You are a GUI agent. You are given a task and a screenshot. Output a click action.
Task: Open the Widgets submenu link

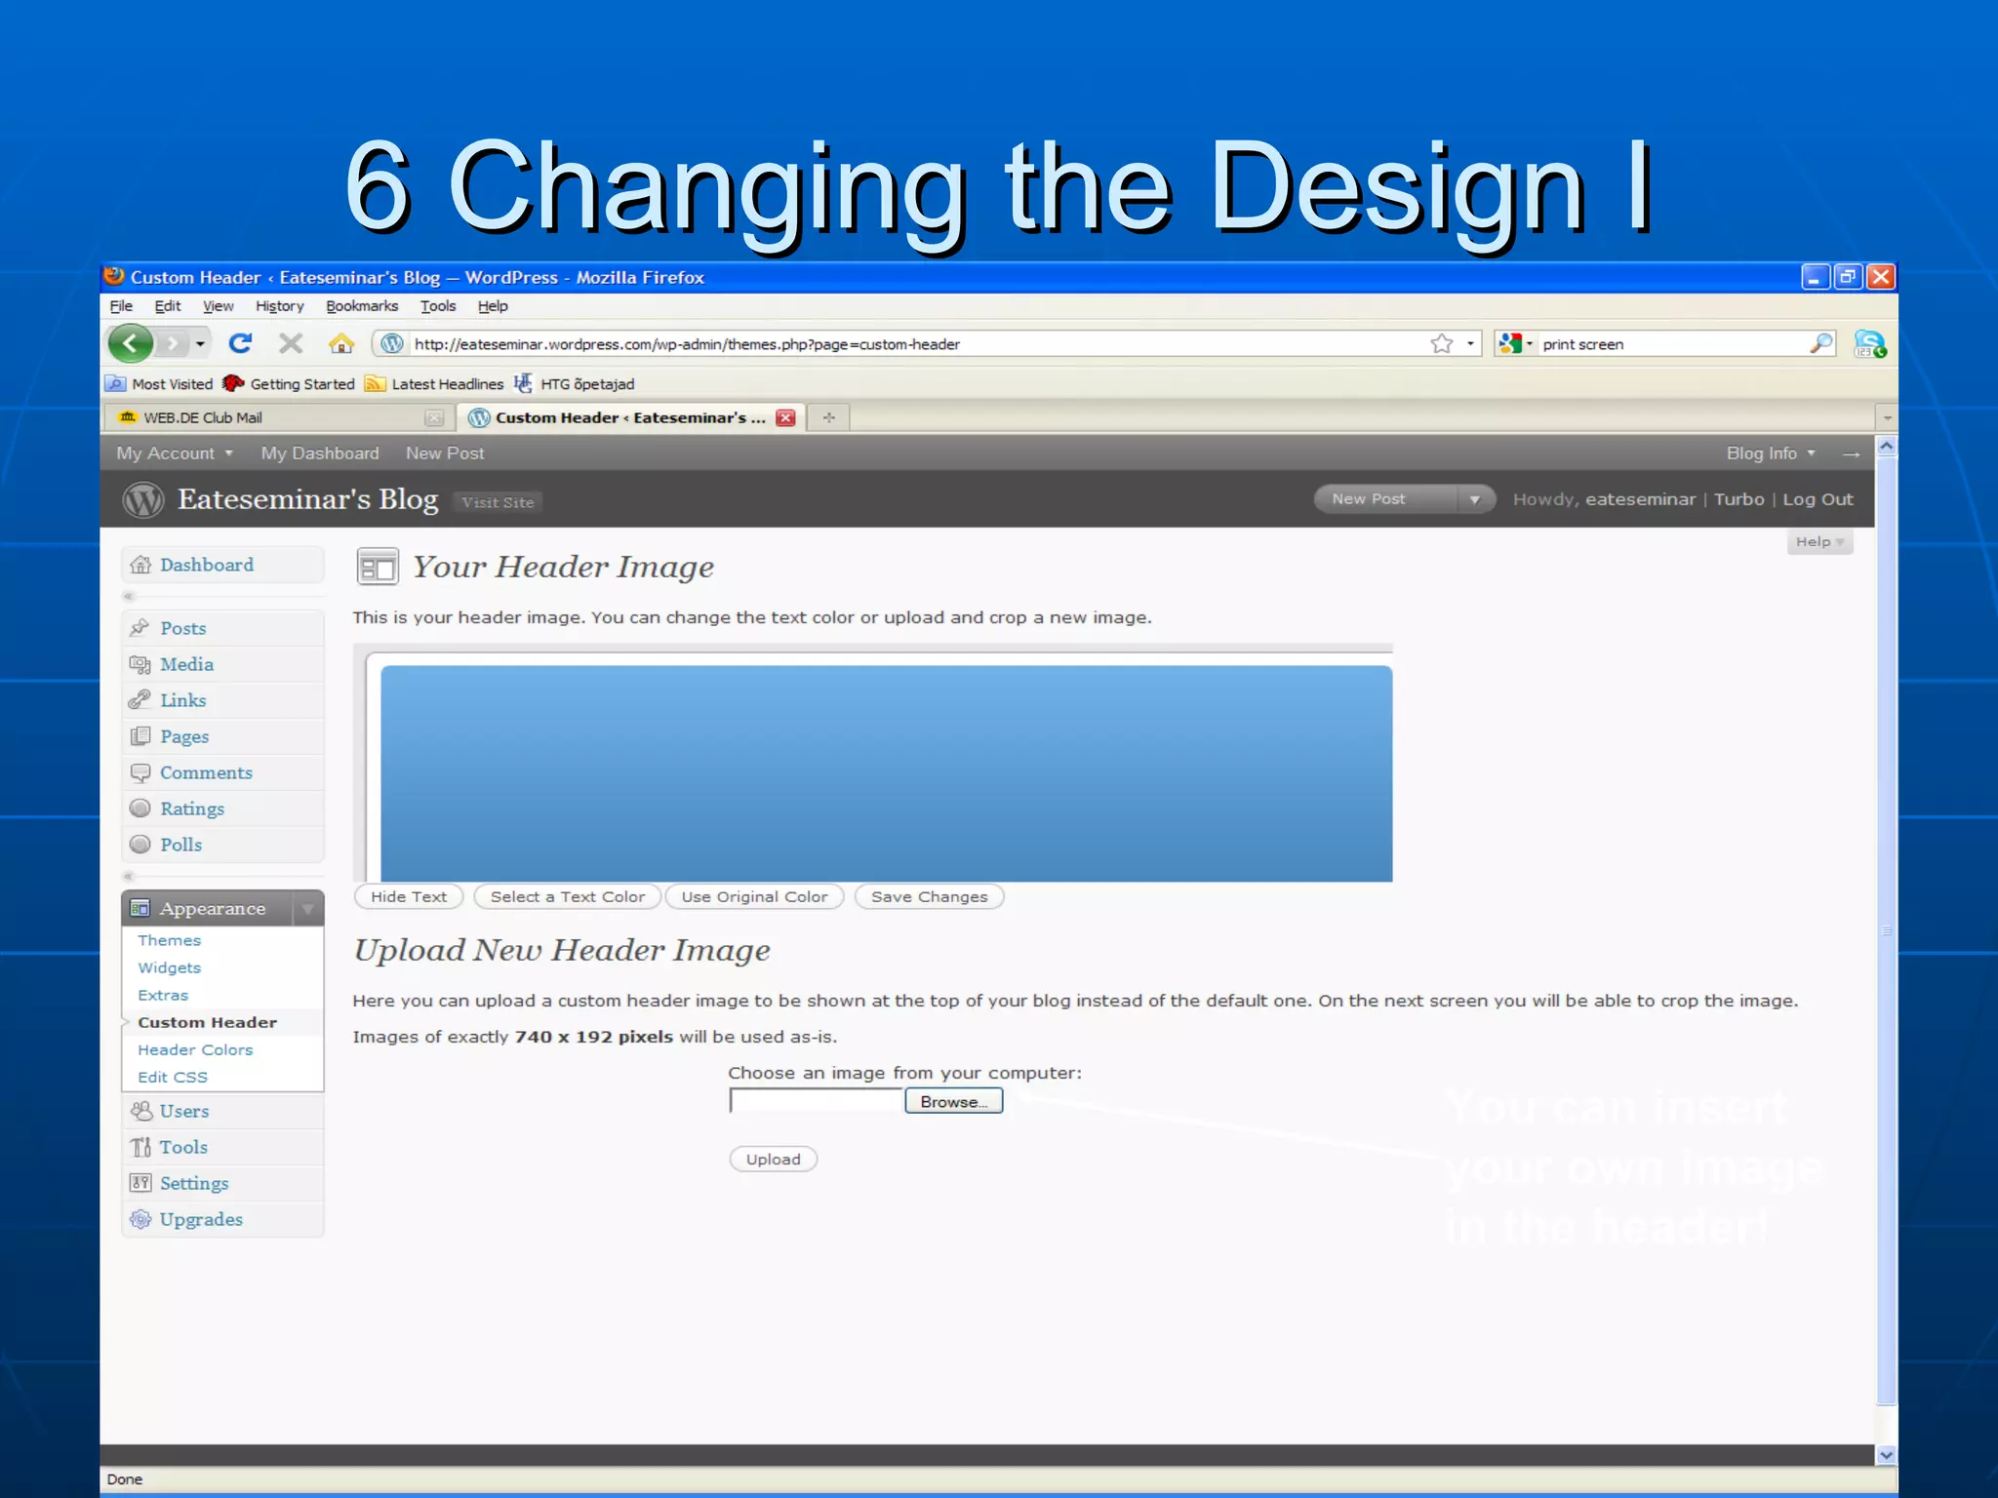pos(170,967)
